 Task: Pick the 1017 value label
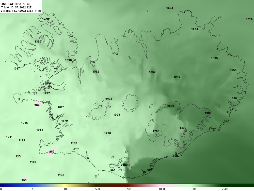(17, 69)
